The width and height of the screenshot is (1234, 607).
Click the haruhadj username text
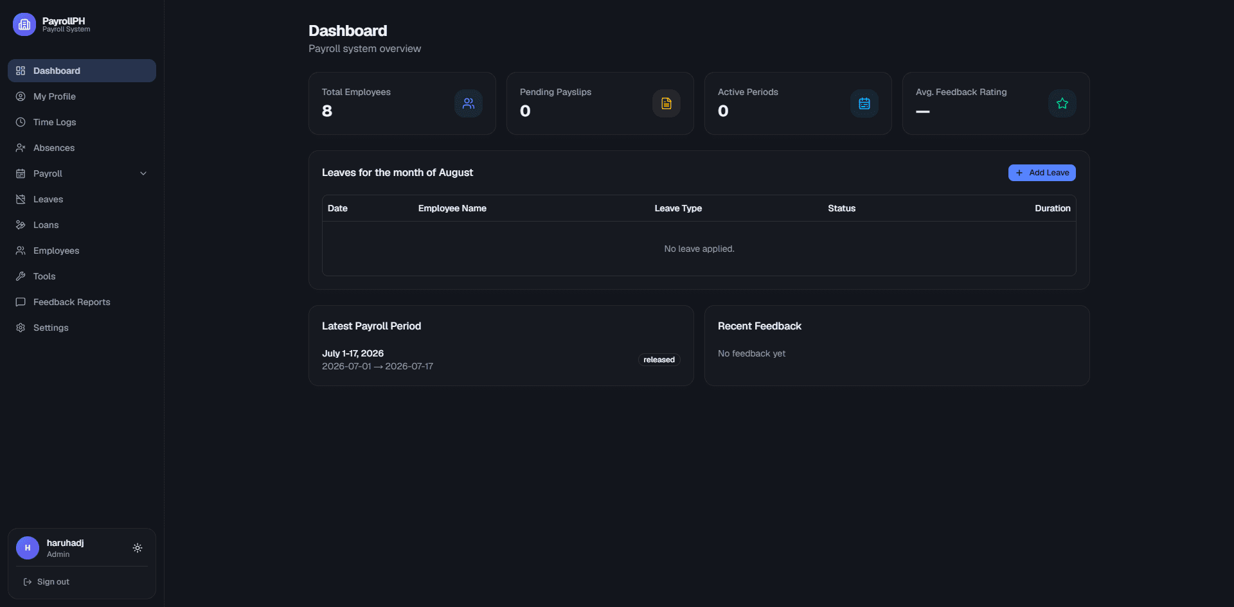click(65, 543)
